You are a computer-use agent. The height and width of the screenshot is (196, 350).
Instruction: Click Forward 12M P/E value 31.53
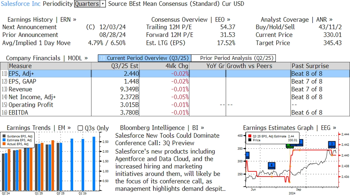[x=228, y=35]
